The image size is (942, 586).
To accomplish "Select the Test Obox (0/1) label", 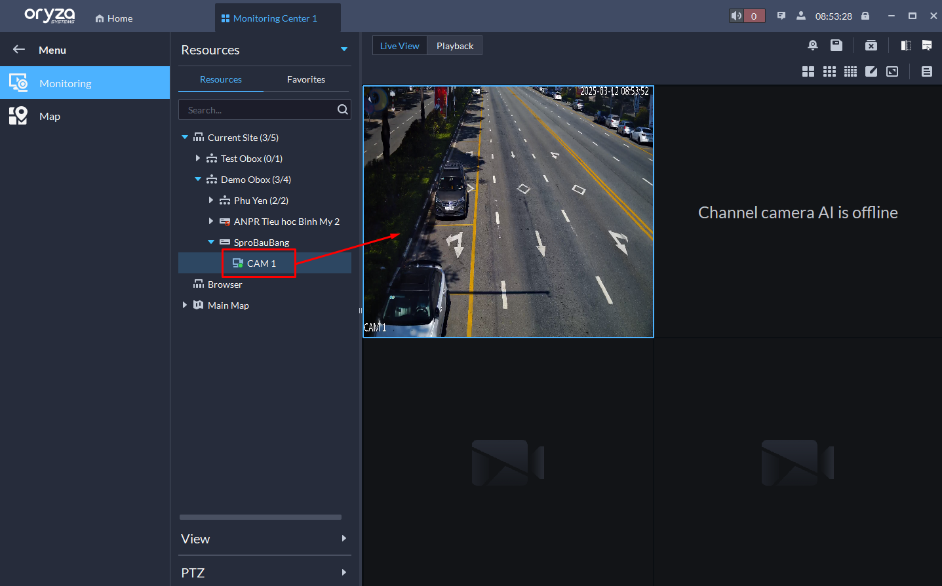I will point(252,159).
